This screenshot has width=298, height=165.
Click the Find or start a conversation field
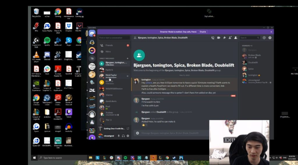pyautogui.click(x=114, y=38)
